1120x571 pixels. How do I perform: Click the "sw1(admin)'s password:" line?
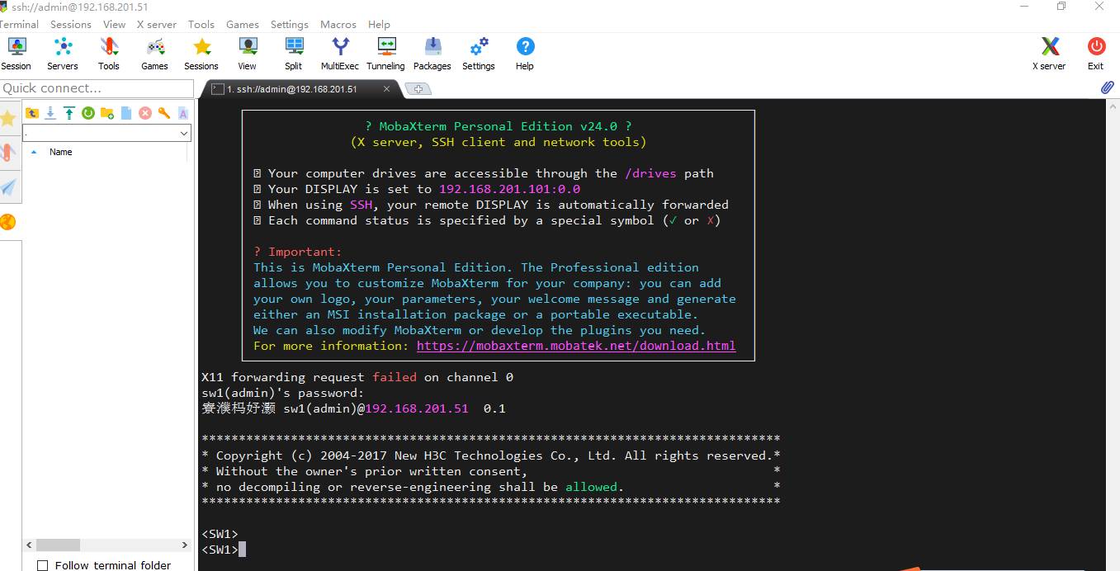click(x=282, y=393)
